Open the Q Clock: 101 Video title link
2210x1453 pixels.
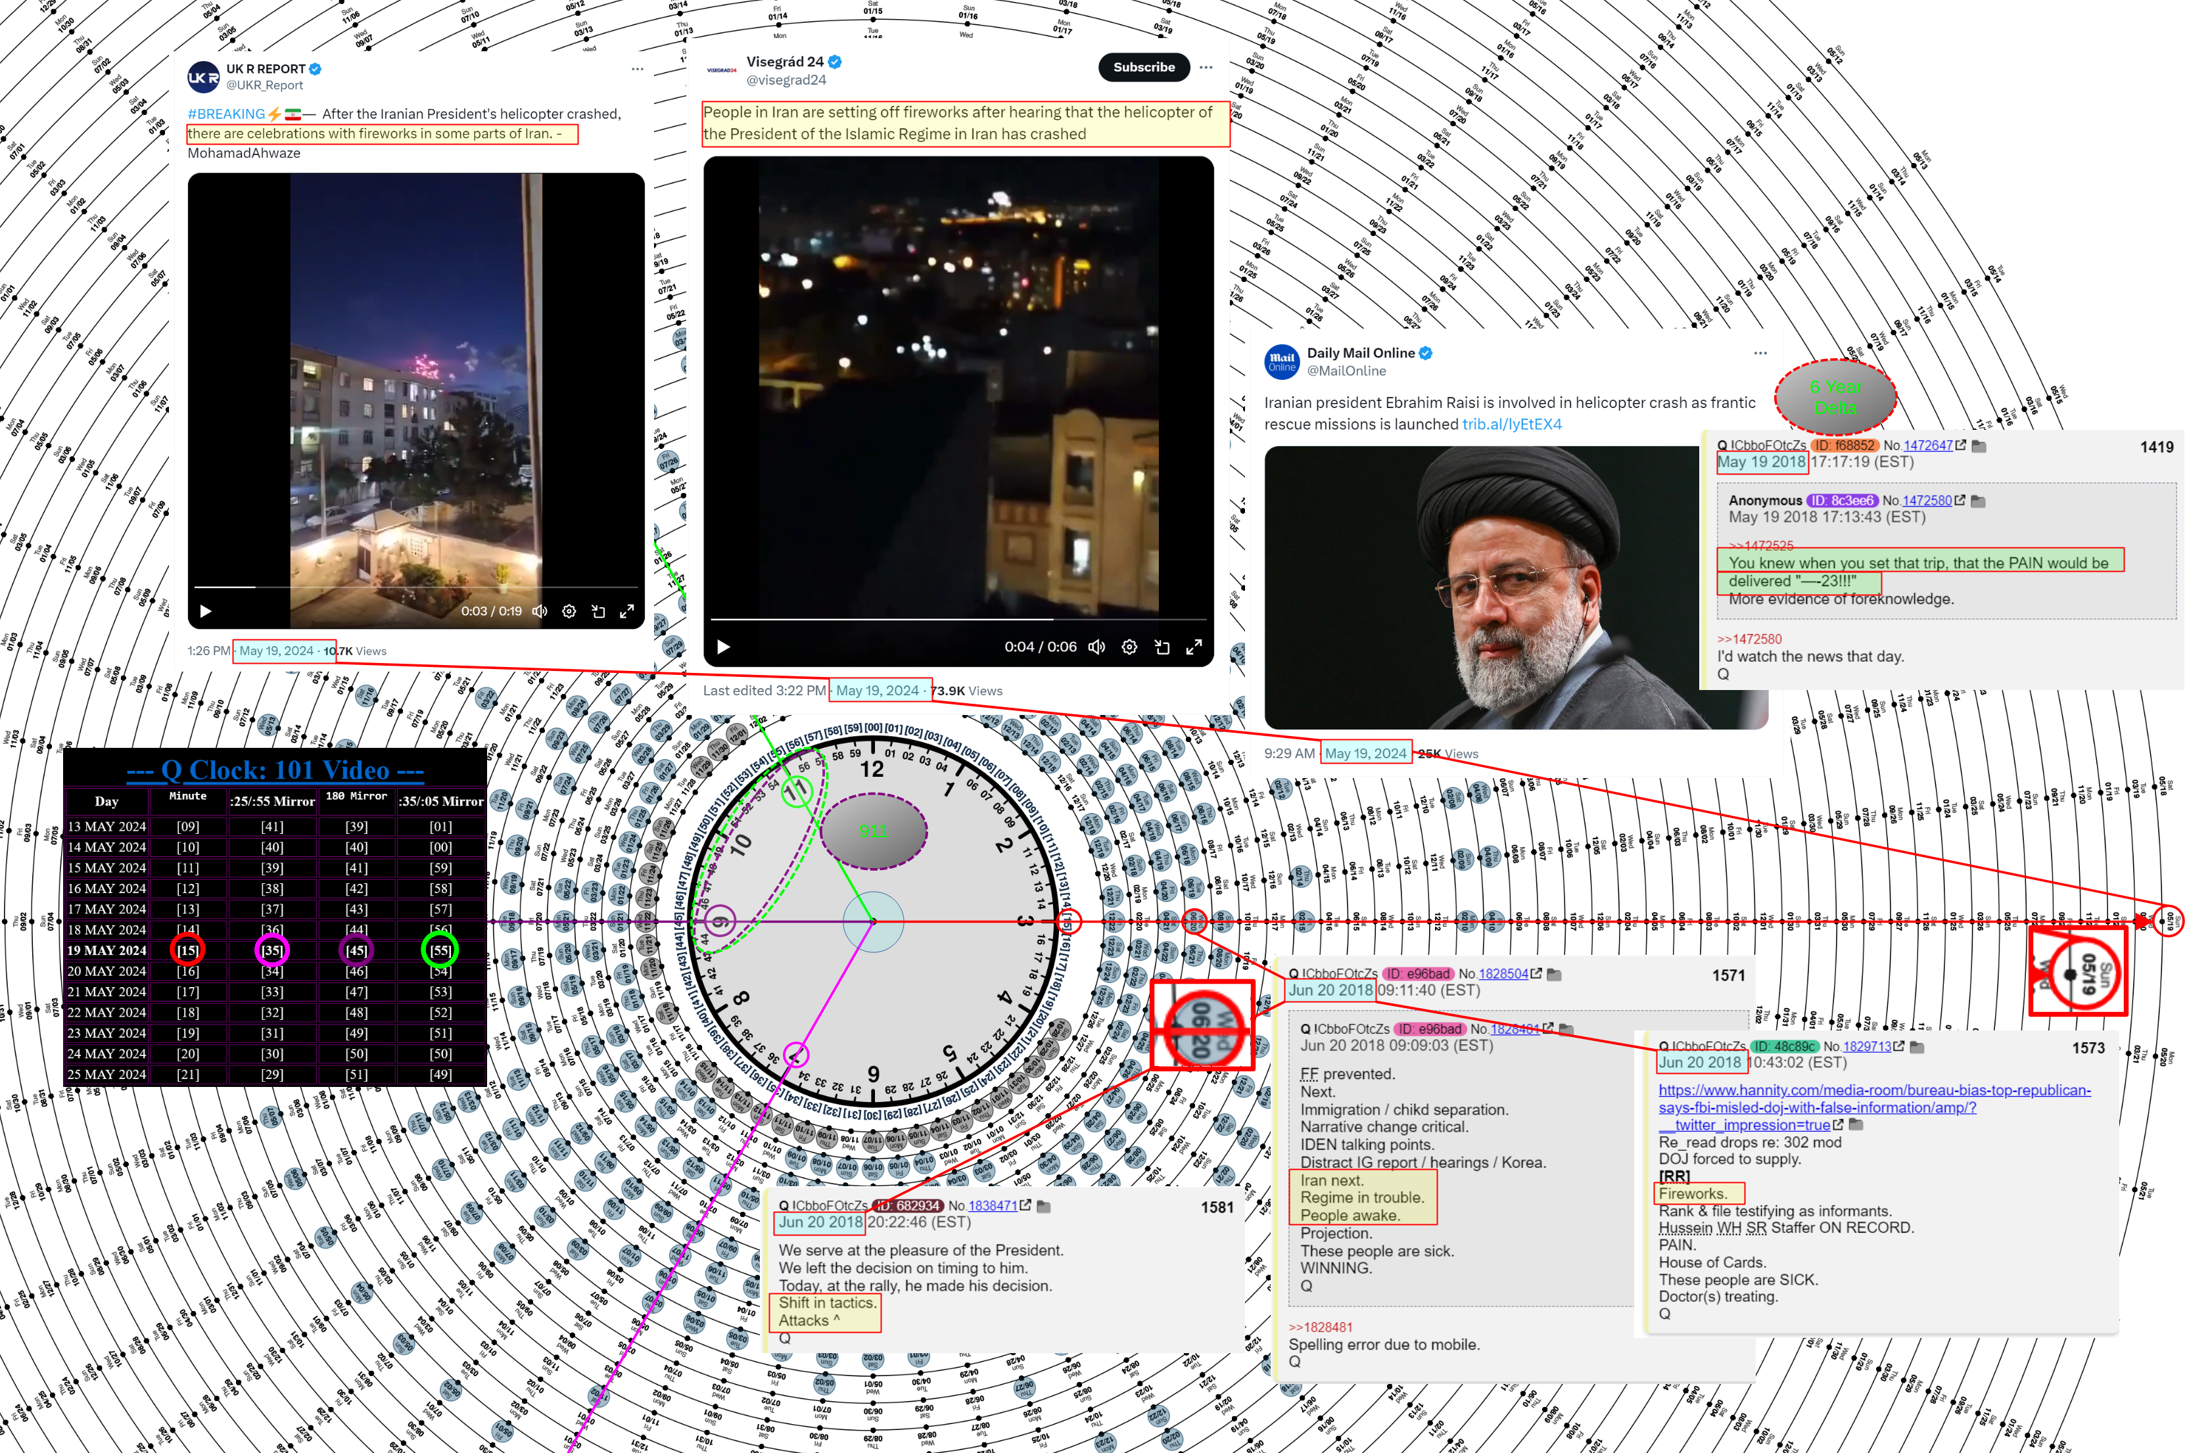pos(275,770)
